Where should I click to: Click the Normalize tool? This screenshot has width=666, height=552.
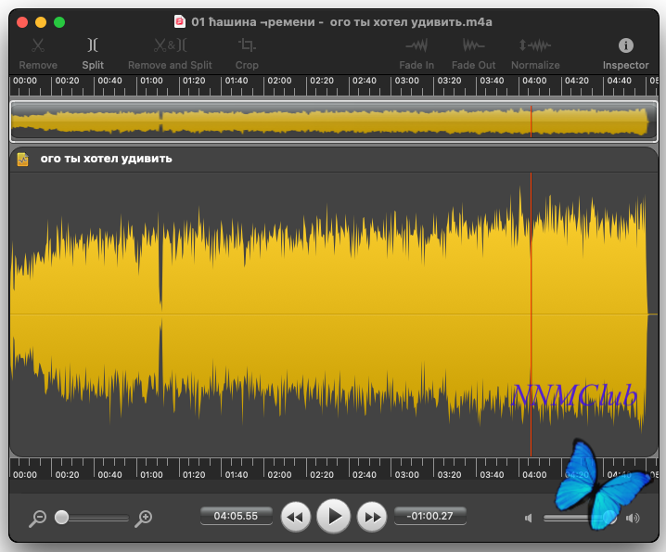pos(535,52)
